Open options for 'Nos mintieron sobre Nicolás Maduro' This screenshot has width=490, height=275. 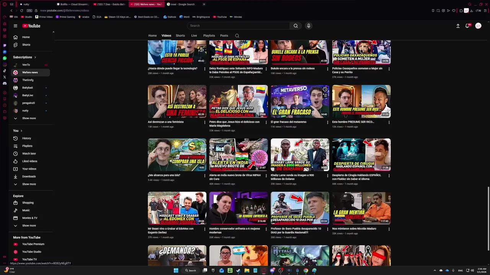pos(389,230)
